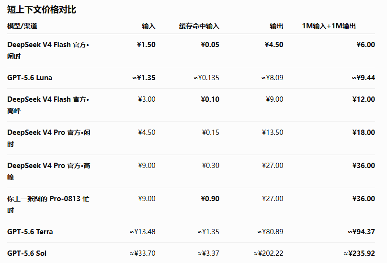Select the GPT-5.6 Terra row name
This screenshot has height=263, width=387.
coord(30,232)
